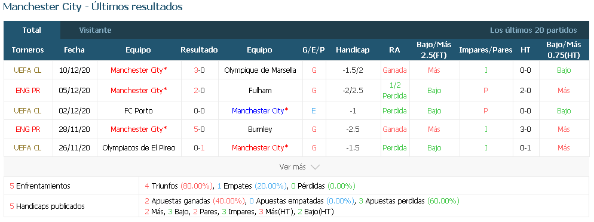Open Olympiacos de El Pireo link
594x222 pixels.
coord(139,148)
